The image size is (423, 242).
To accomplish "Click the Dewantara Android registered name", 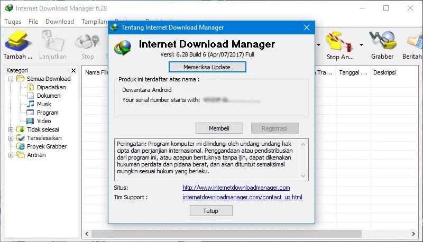I will tap(147, 90).
